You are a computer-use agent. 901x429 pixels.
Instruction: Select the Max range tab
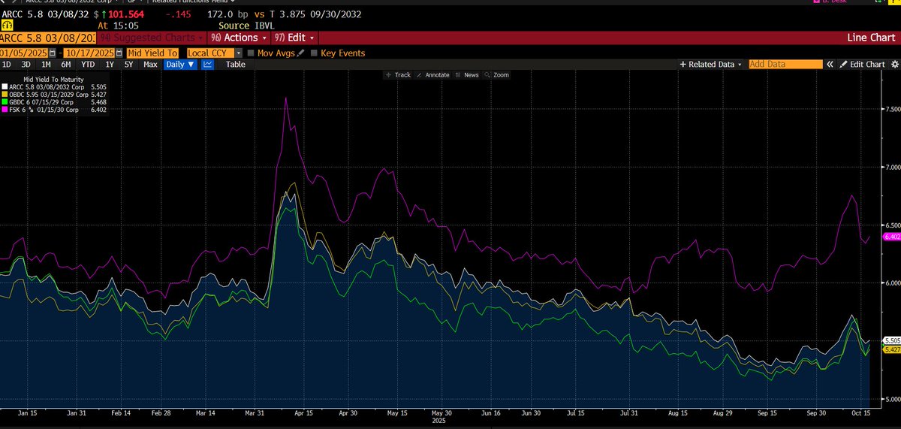click(x=150, y=65)
